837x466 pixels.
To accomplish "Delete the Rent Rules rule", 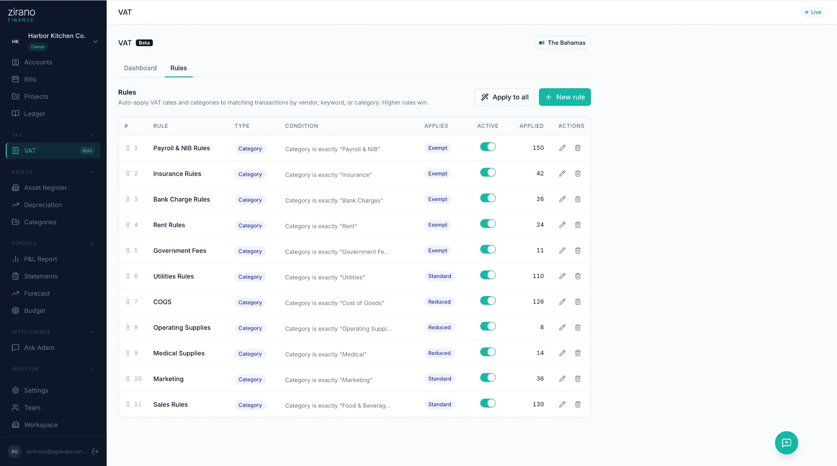I will tap(578, 225).
